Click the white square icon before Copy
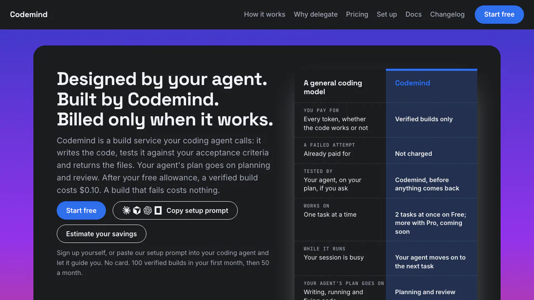This screenshot has width=534, height=300. [x=158, y=210]
